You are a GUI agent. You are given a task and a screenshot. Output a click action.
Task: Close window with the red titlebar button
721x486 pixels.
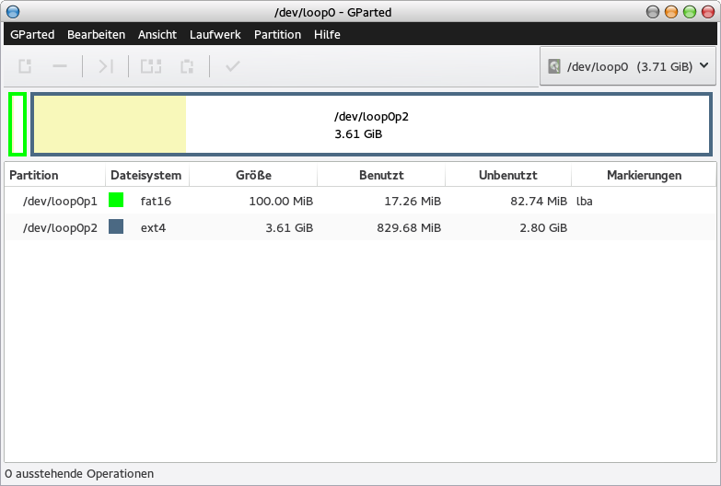point(708,12)
